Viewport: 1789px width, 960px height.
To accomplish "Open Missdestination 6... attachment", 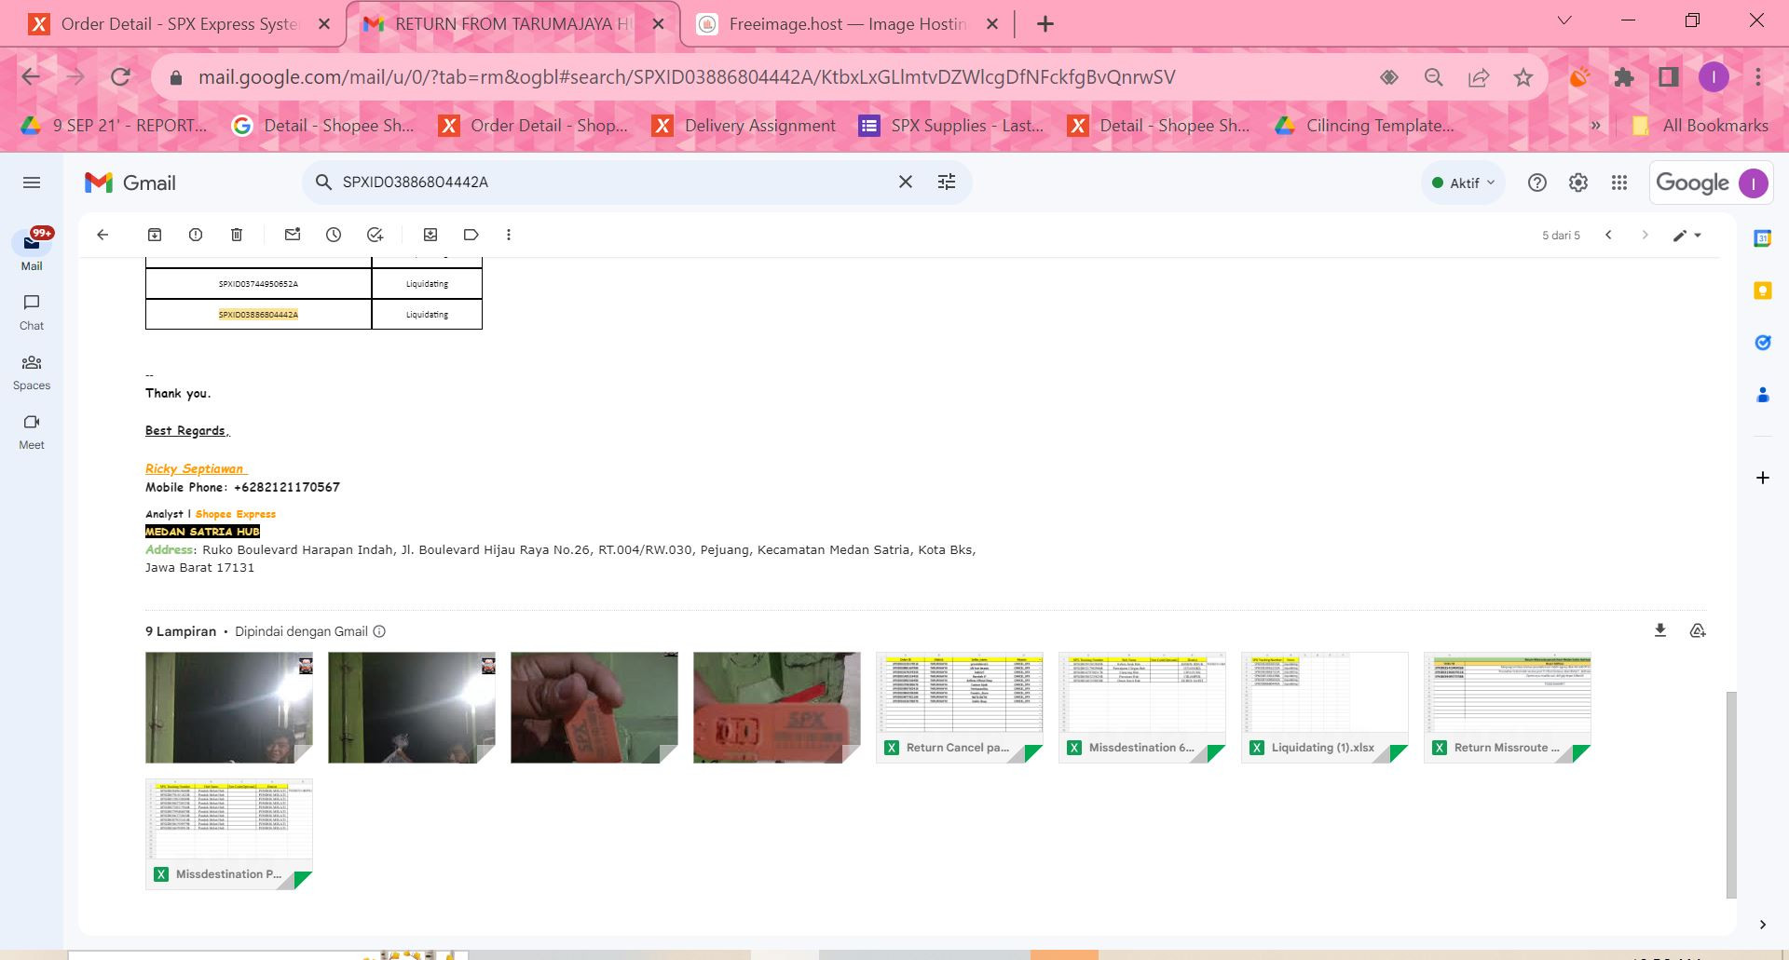I will click(1142, 708).
